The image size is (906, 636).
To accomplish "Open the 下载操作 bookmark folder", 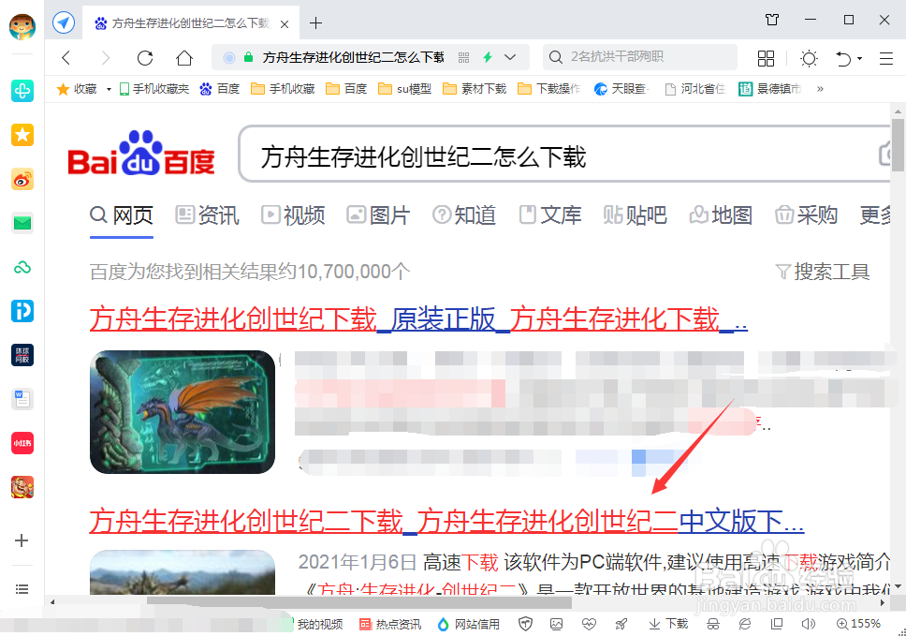I will [548, 89].
